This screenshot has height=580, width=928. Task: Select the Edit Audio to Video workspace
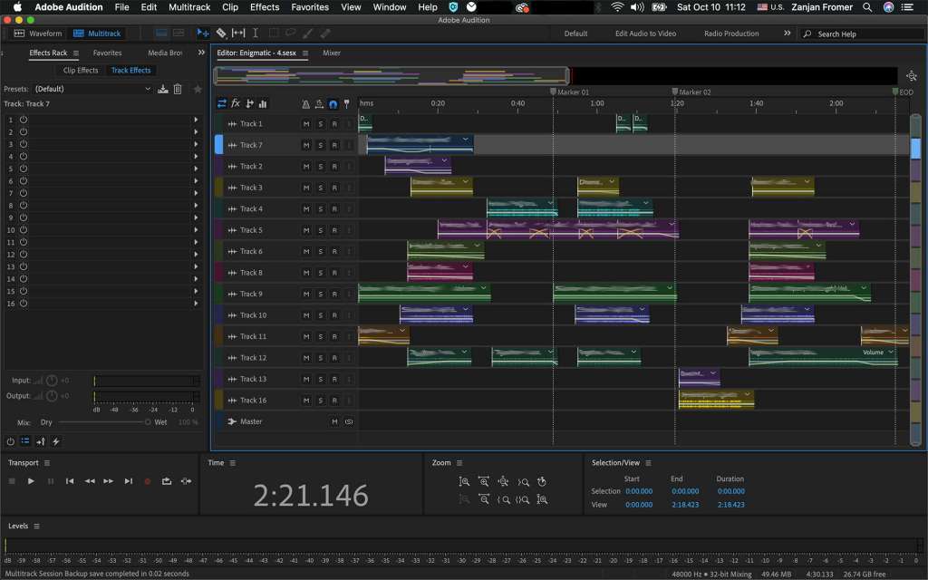point(645,34)
